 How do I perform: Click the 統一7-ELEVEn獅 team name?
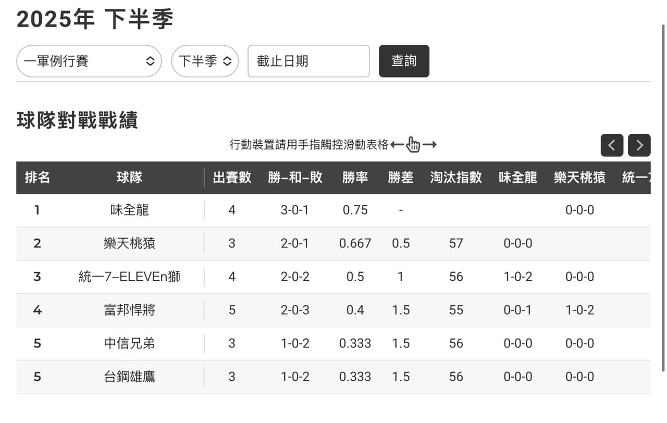click(x=129, y=277)
